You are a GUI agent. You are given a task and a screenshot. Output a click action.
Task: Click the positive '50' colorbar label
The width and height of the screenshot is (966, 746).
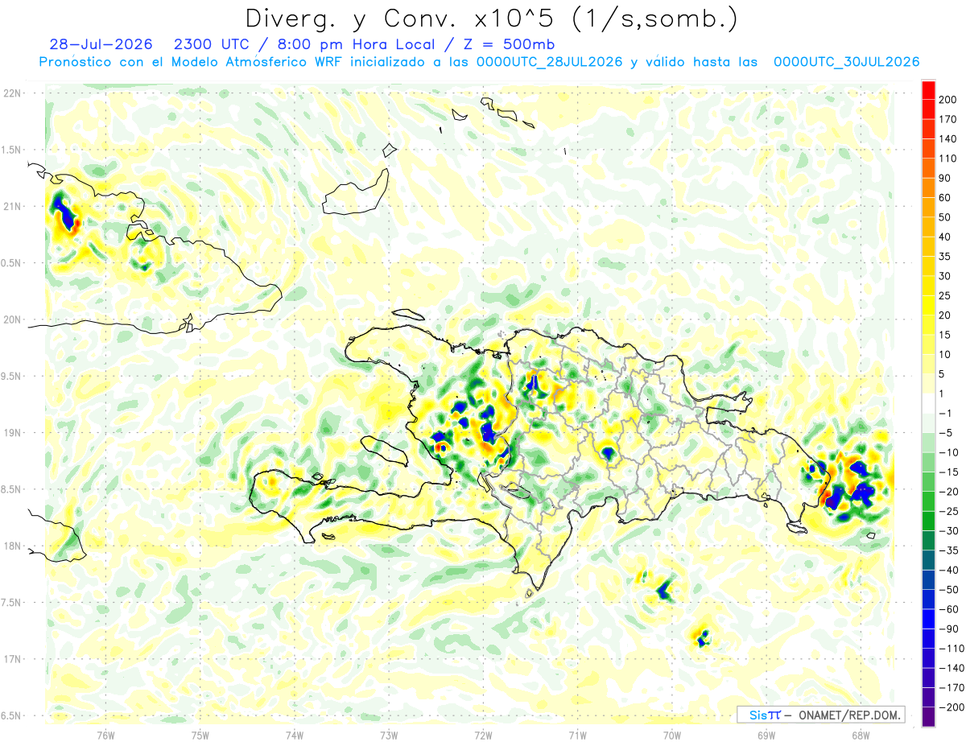[945, 217]
